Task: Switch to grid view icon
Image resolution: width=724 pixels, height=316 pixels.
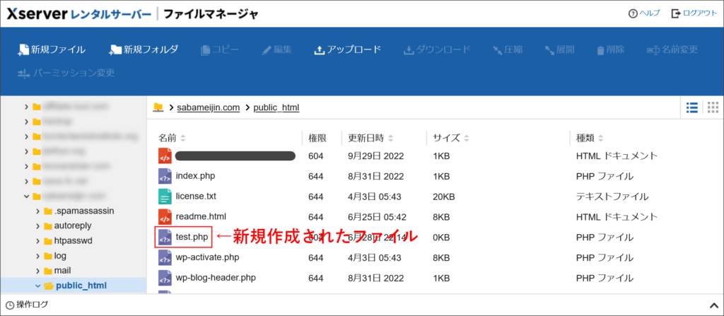Action: click(713, 107)
